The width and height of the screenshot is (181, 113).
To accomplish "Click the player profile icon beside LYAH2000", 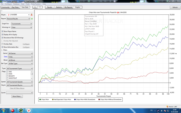I will pyautogui.click(x=32, y=15).
